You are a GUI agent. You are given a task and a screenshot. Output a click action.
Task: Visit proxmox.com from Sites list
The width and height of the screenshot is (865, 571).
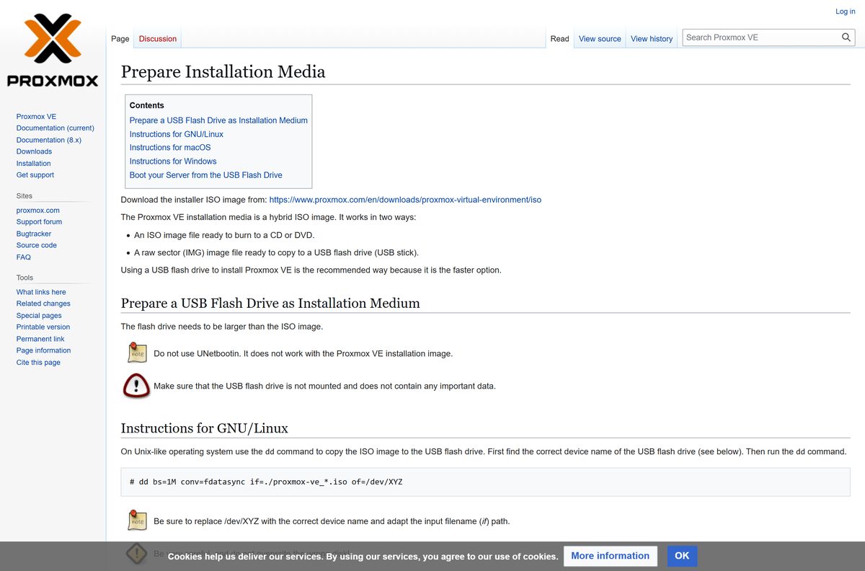[38, 211]
